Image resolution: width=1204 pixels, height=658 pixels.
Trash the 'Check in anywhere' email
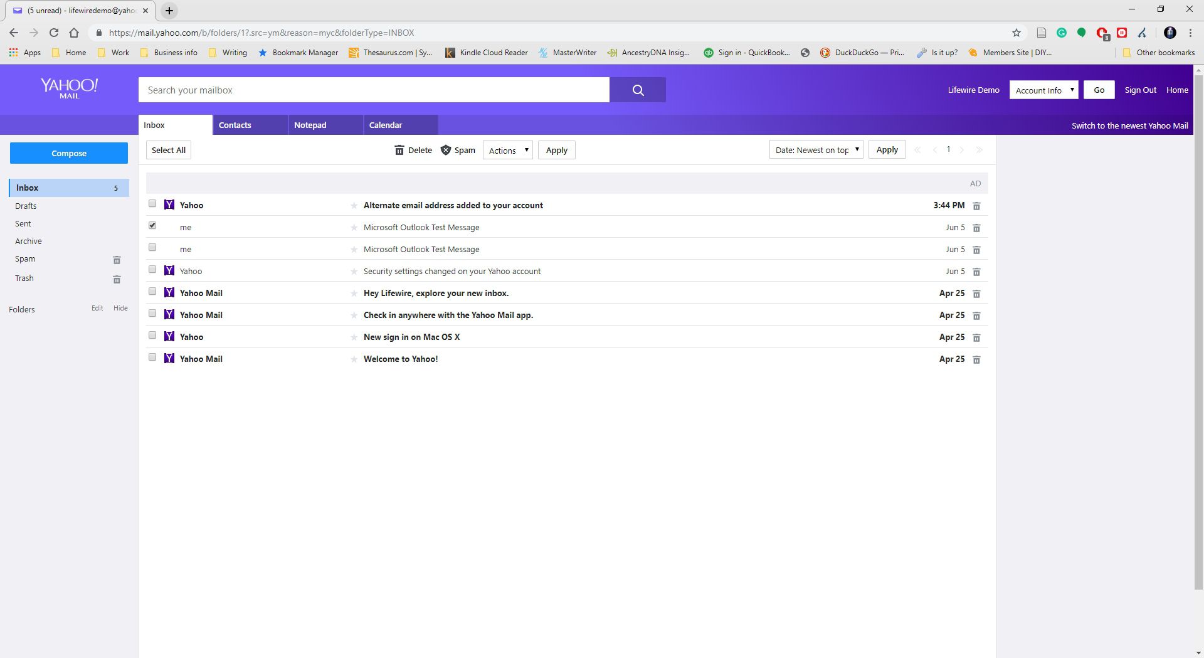[976, 316]
